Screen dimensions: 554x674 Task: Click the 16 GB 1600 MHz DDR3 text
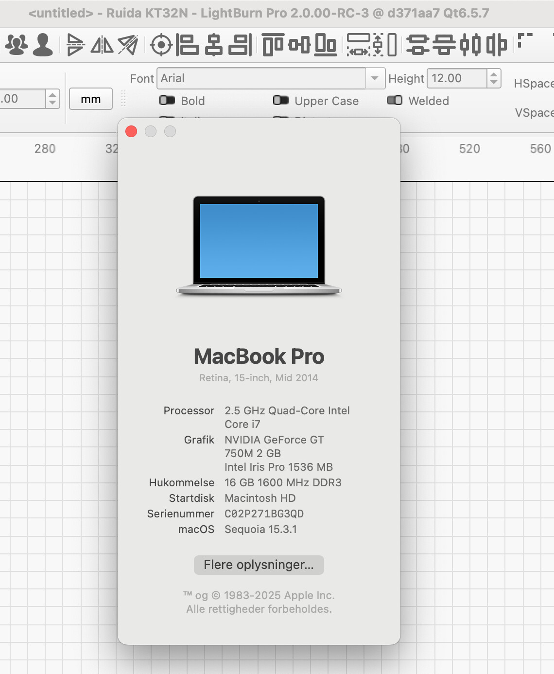[283, 482]
